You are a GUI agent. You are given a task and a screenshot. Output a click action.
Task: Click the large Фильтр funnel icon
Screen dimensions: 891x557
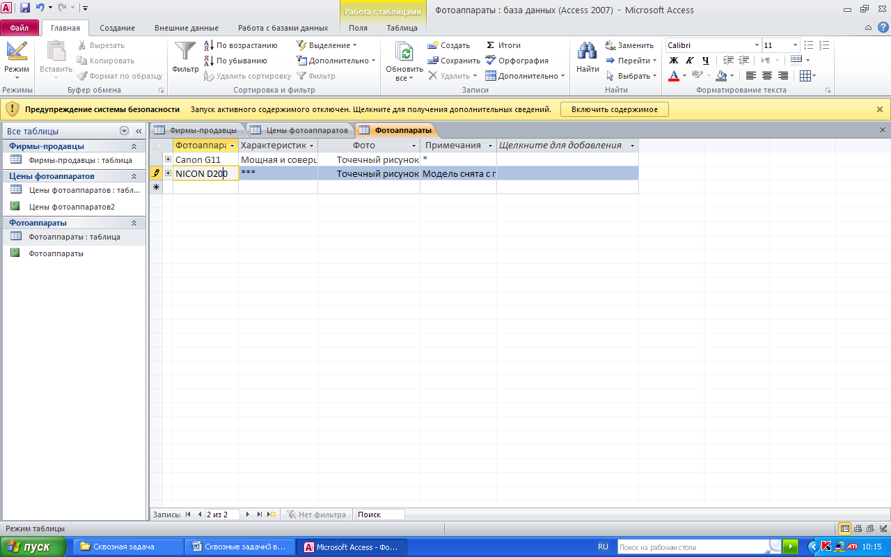click(x=185, y=52)
